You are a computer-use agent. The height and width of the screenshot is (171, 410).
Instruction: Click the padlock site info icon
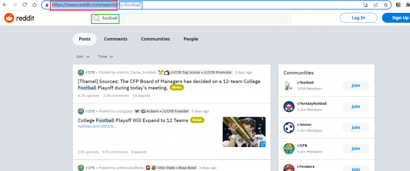(47, 5)
